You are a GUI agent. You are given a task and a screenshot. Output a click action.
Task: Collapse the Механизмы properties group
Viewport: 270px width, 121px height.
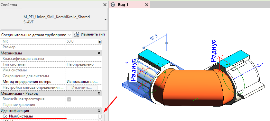pyautogui.click(x=99, y=53)
